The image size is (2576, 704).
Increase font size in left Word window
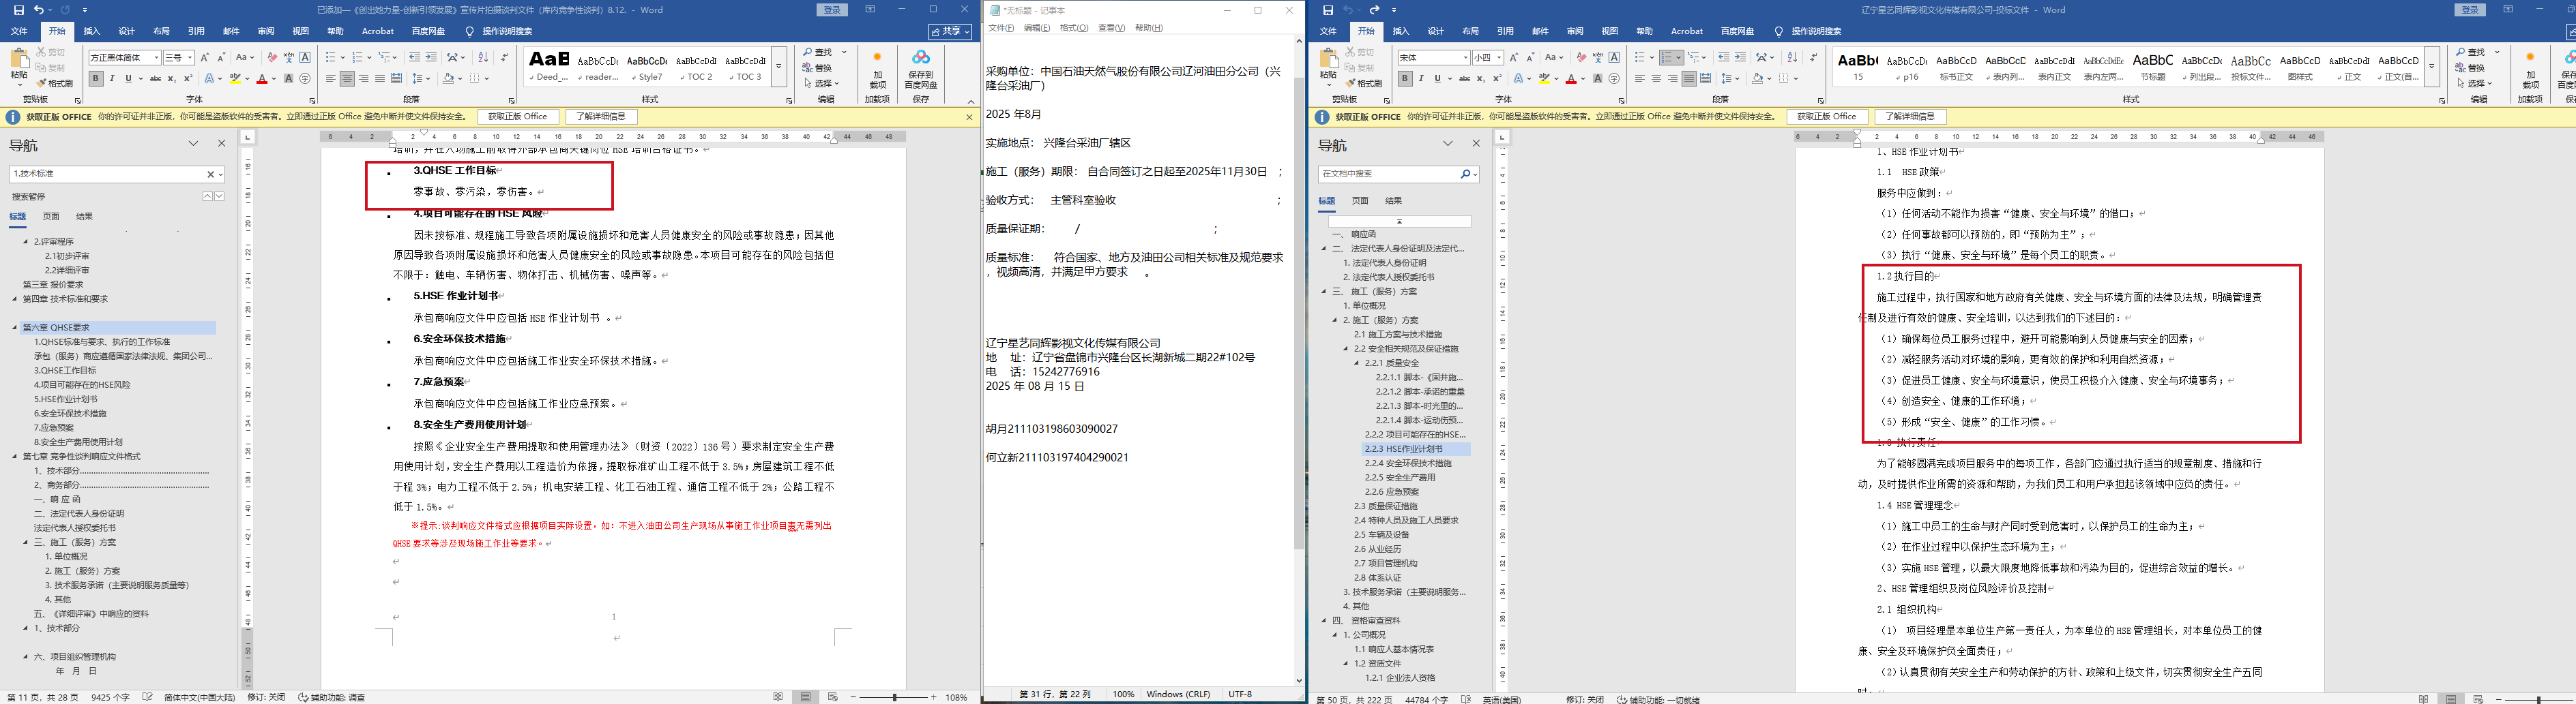coord(205,57)
